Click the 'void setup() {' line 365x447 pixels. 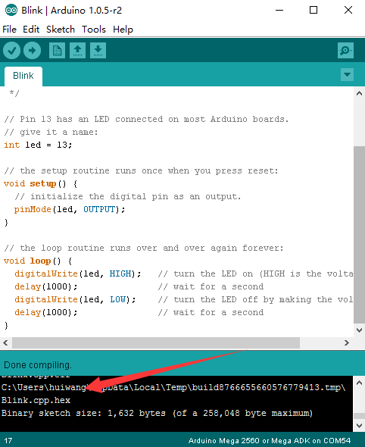(x=40, y=183)
